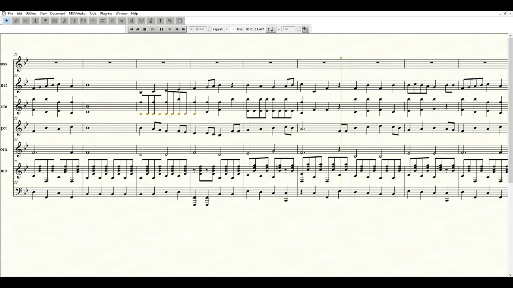513x288 pixels.
Task: Activate the Measure tool
Action: point(55,21)
